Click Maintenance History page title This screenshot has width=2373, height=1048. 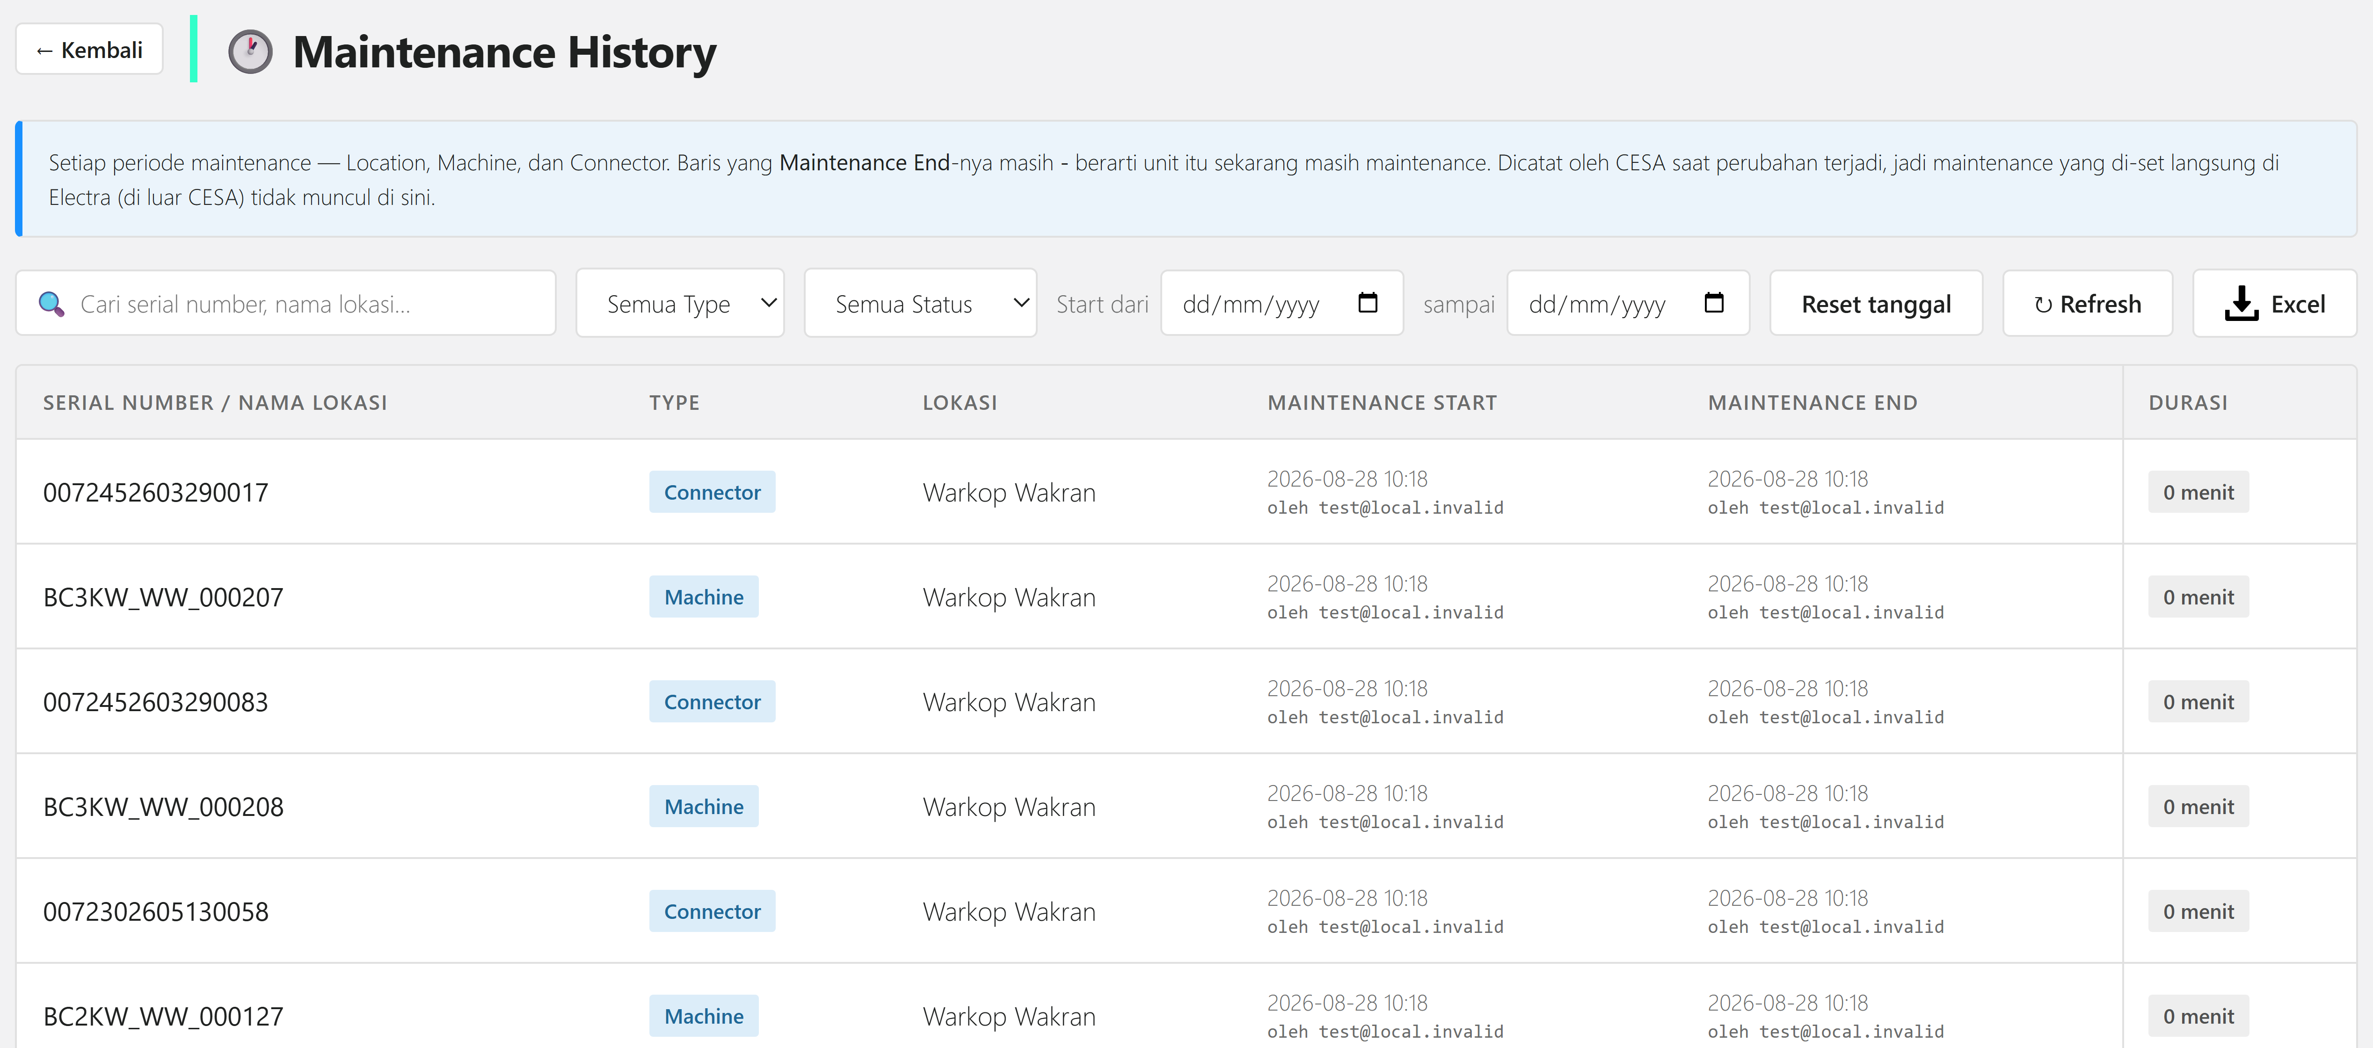504,51
